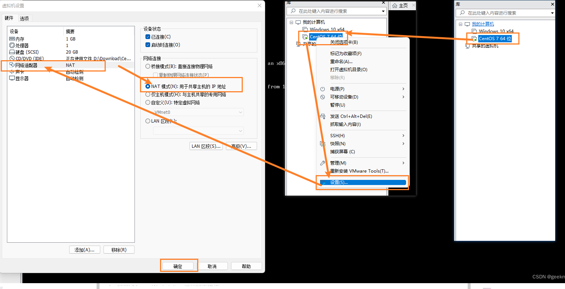Select the 内存 memory device icon
The image size is (565, 289).
click(x=12, y=39)
